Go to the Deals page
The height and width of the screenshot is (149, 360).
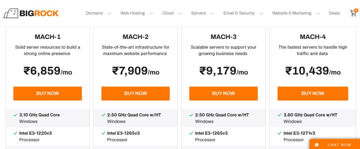[334, 13]
